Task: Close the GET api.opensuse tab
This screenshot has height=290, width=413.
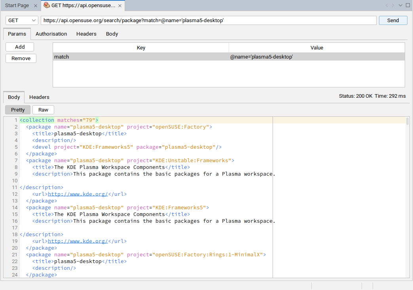Action: pyautogui.click(x=120, y=6)
